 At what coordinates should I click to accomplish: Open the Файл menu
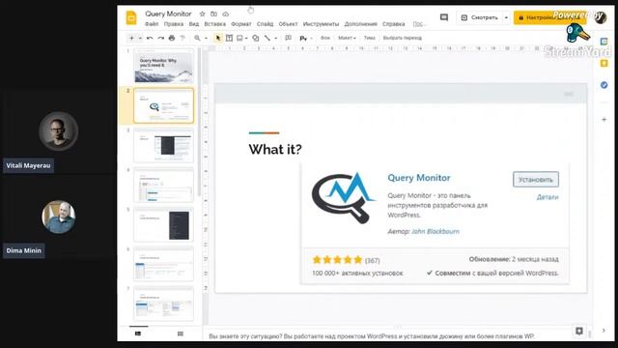(x=152, y=24)
